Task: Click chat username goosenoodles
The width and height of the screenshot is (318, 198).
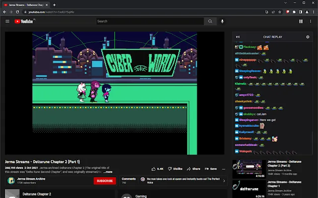Action: click(x=253, y=108)
